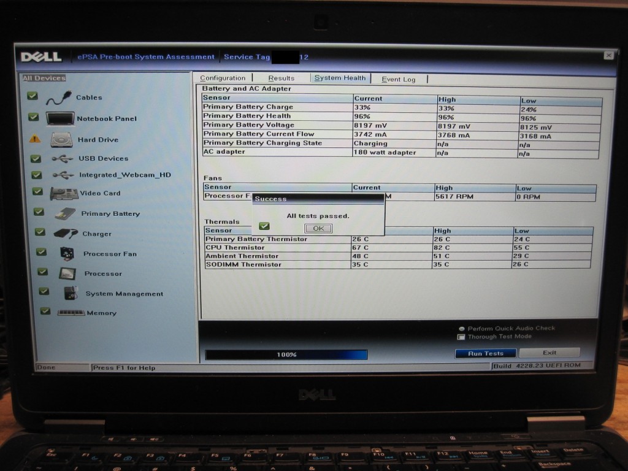Image resolution: width=628 pixels, height=471 pixels.
Task: Click the SODIMM Thermistor row
Action: click(397, 264)
